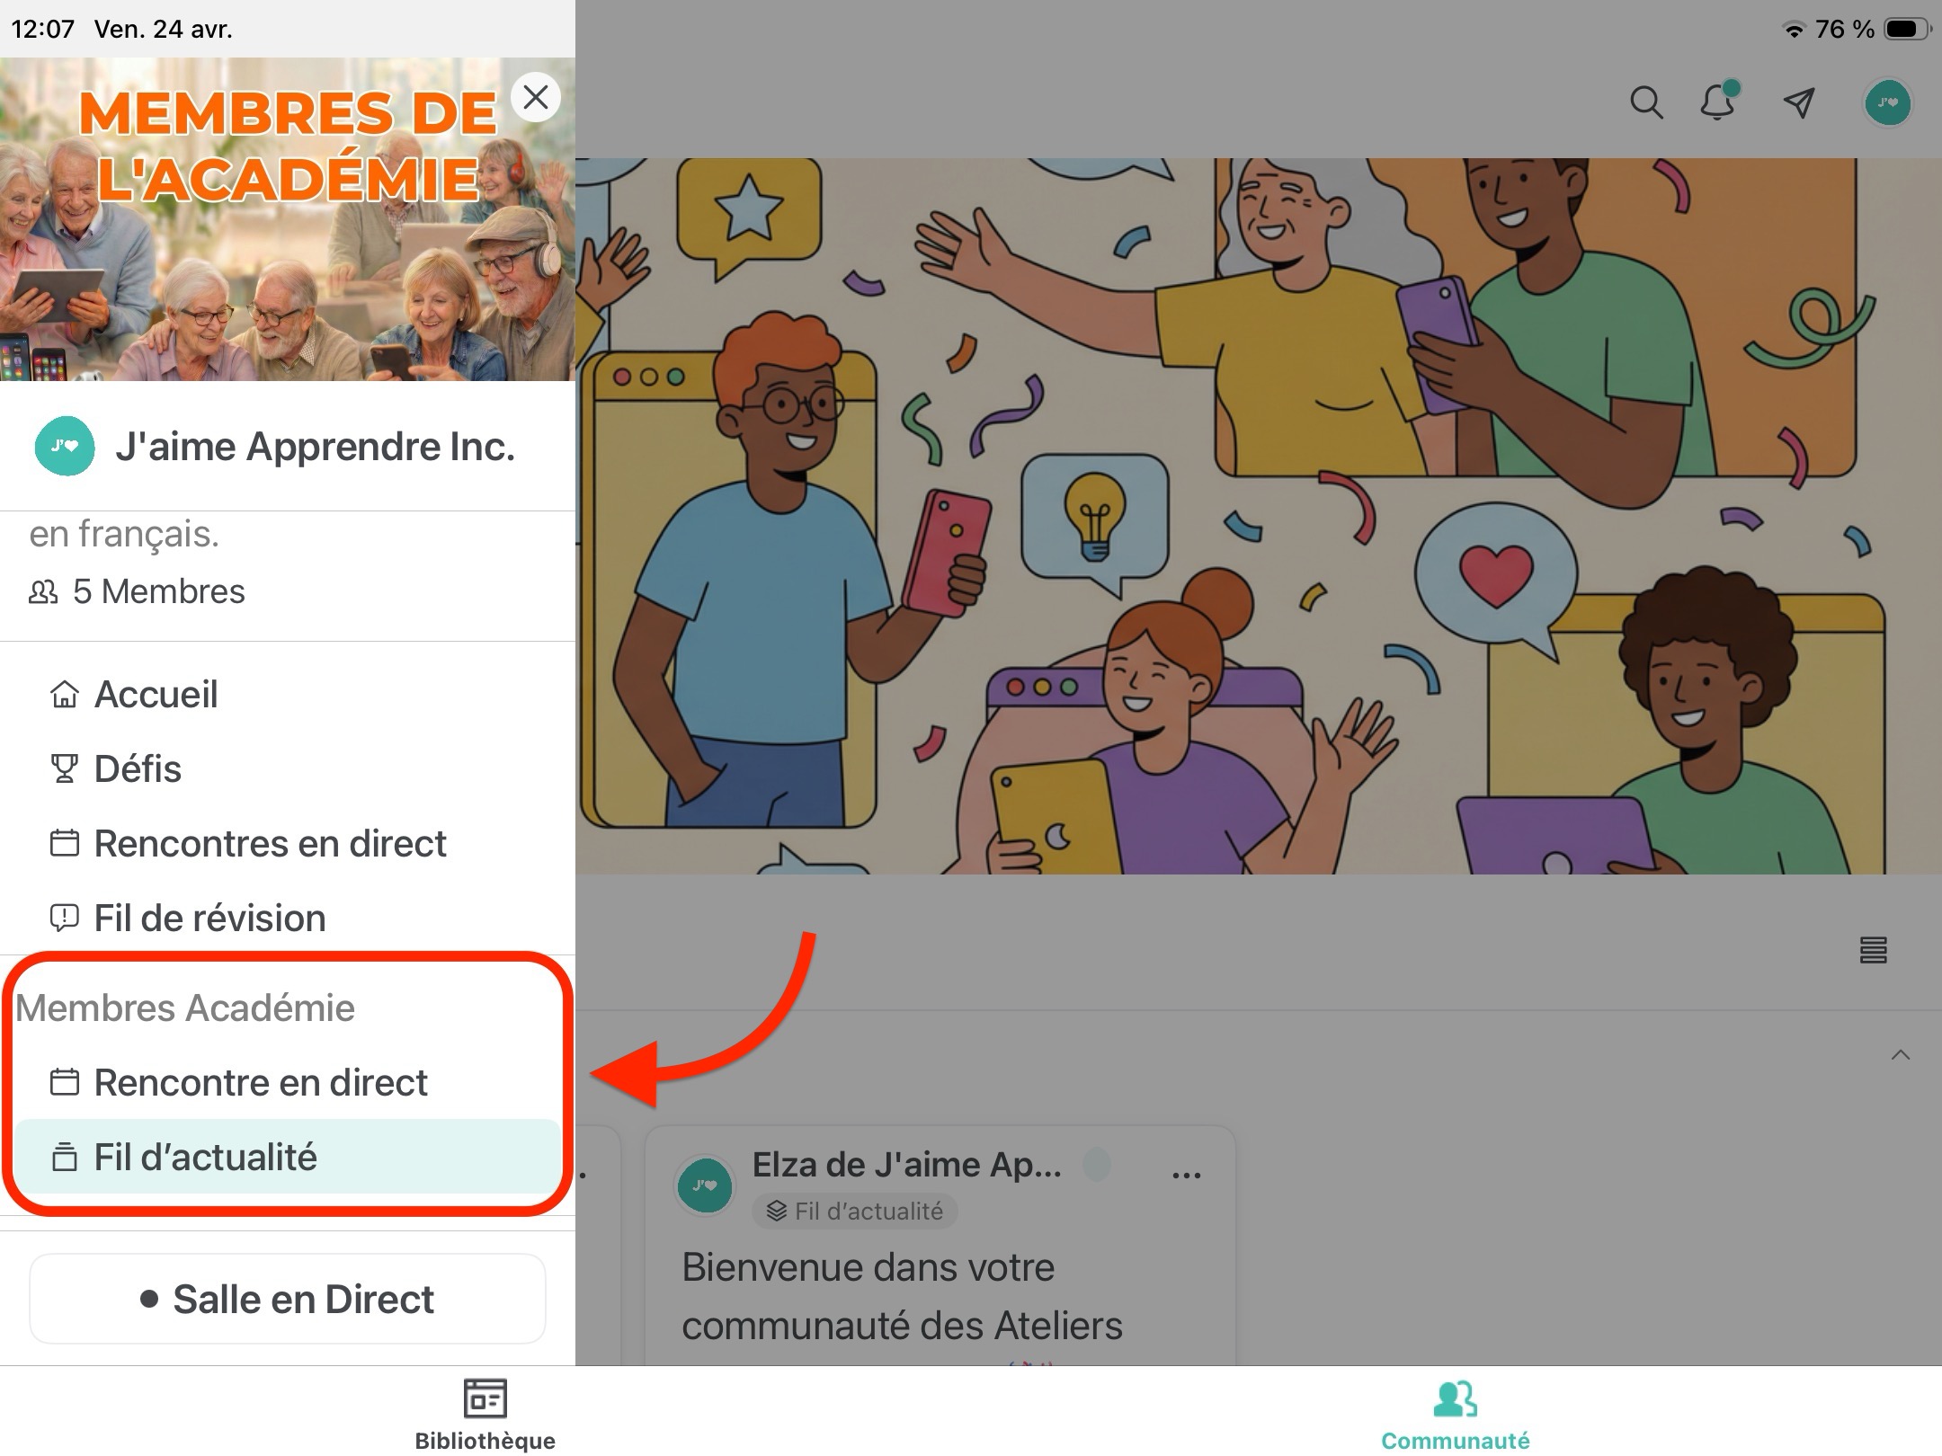Open Défis in the sidebar
Image resolution: width=1942 pixels, height=1456 pixels.
pos(288,768)
